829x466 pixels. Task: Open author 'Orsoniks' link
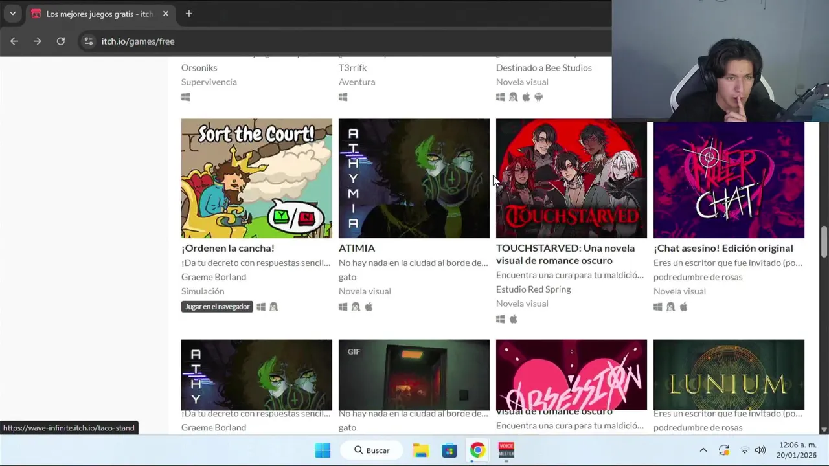199,67
